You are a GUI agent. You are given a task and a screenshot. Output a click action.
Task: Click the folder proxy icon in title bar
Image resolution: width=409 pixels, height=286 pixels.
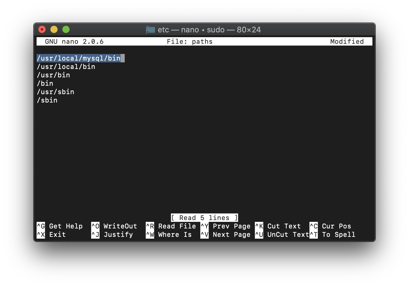pos(150,30)
